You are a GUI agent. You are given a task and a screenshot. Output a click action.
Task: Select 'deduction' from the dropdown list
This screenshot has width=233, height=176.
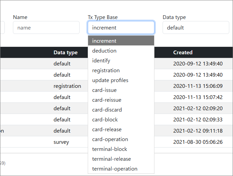(121, 51)
